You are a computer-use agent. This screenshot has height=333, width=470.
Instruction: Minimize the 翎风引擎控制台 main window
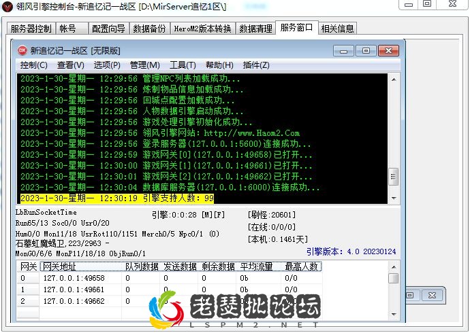[x=409, y=4]
